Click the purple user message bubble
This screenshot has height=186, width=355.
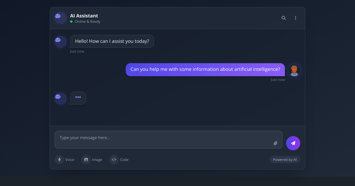pyautogui.click(x=205, y=69)
